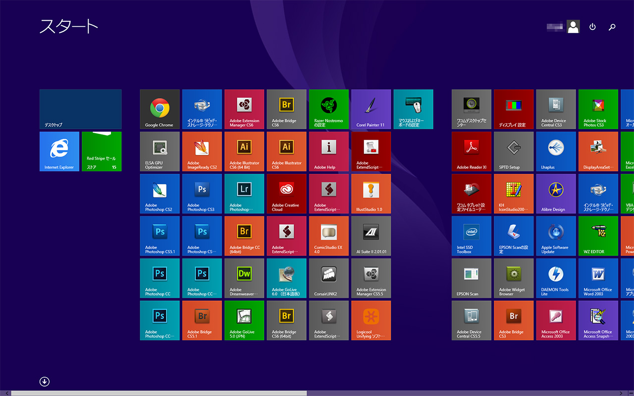The width and height of the screenshot is (634, 396).
Task: Launch Adobe Reader XI
Action: point(472,151)
